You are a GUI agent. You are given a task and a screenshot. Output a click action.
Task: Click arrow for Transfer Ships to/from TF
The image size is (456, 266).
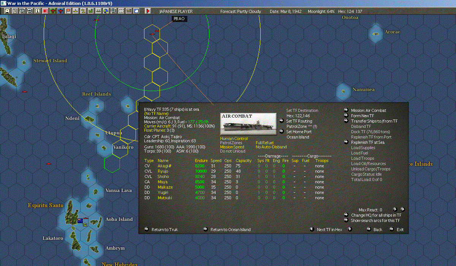(346, 121)
